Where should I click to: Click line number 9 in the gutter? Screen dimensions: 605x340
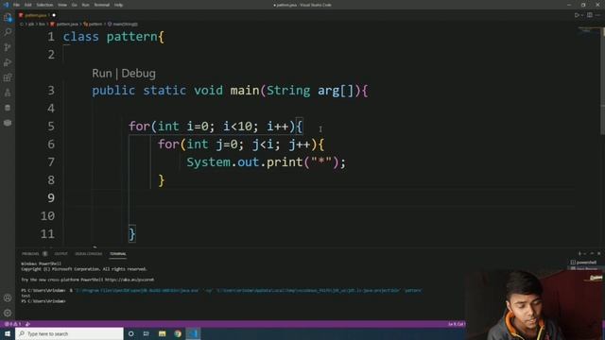(x=51, y=197)
